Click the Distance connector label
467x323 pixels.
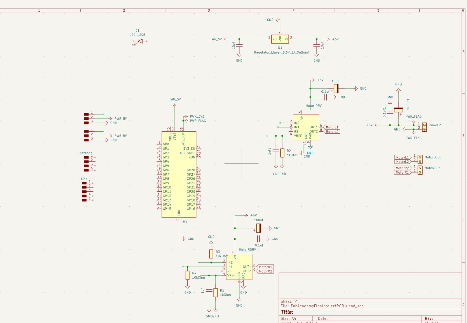point(86,153)
